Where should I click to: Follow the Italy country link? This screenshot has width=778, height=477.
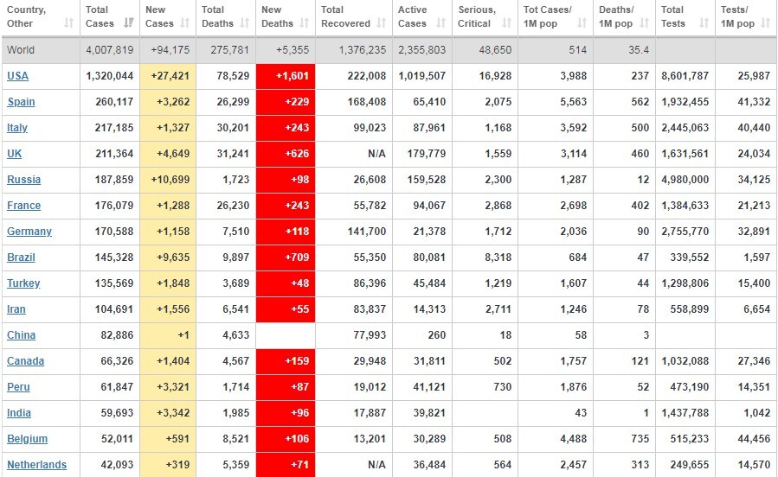tap(17, 128)
